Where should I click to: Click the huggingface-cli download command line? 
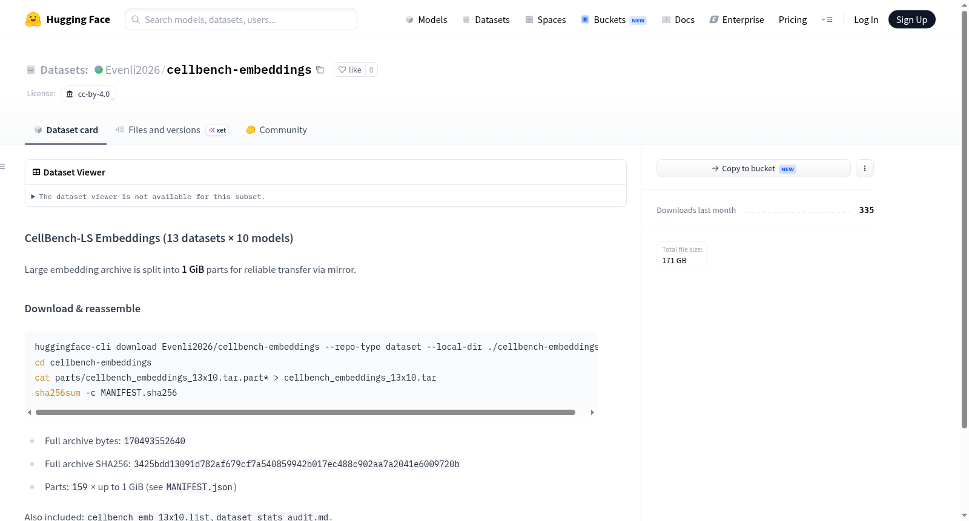pyautogui.click(x=316, y=347)
